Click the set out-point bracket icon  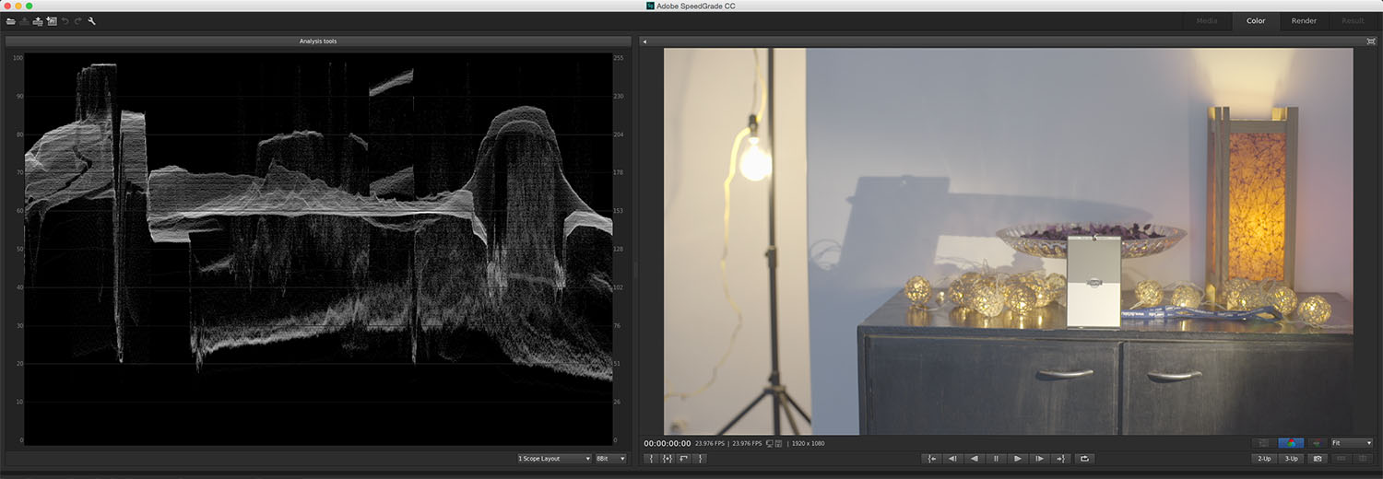[700, 459]
